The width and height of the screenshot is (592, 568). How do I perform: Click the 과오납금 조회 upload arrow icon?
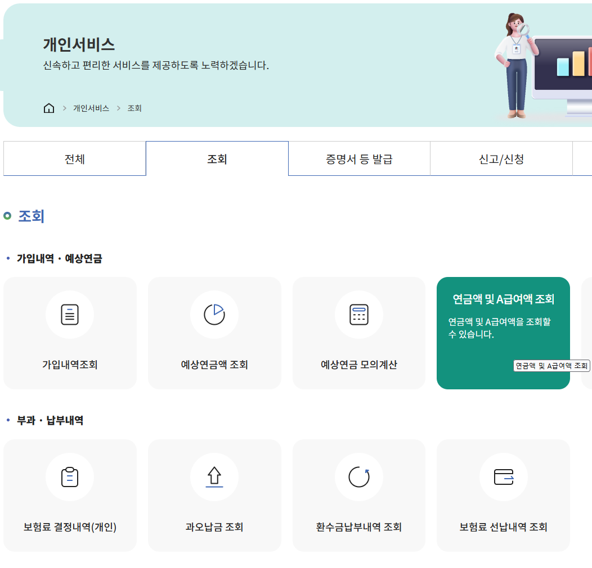coord(214,477)
